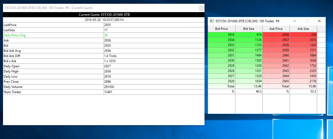Select Daily Volume value 281030
This screenshot has width=333, height=139.
click(109, 87)
